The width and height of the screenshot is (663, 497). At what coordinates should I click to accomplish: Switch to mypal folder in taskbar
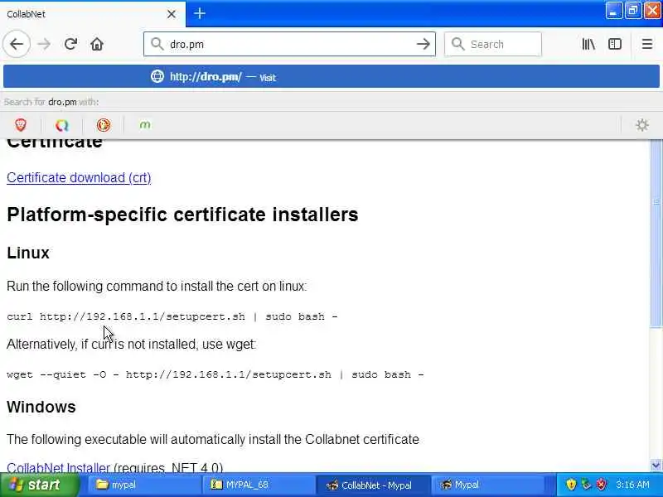tap(143, 485)
